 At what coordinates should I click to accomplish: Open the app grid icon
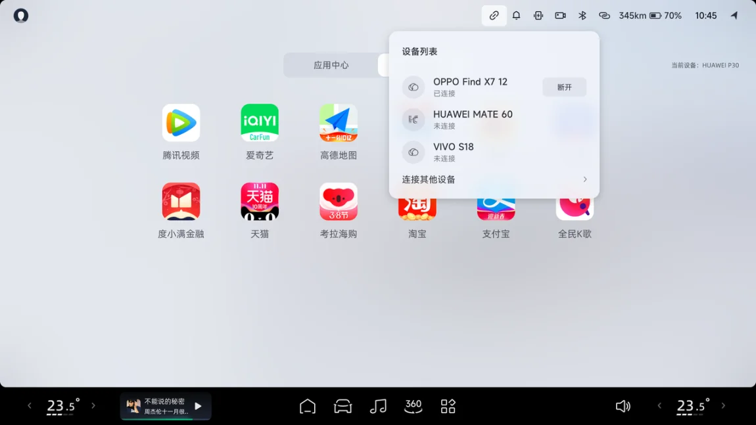(x=448, y=406)
